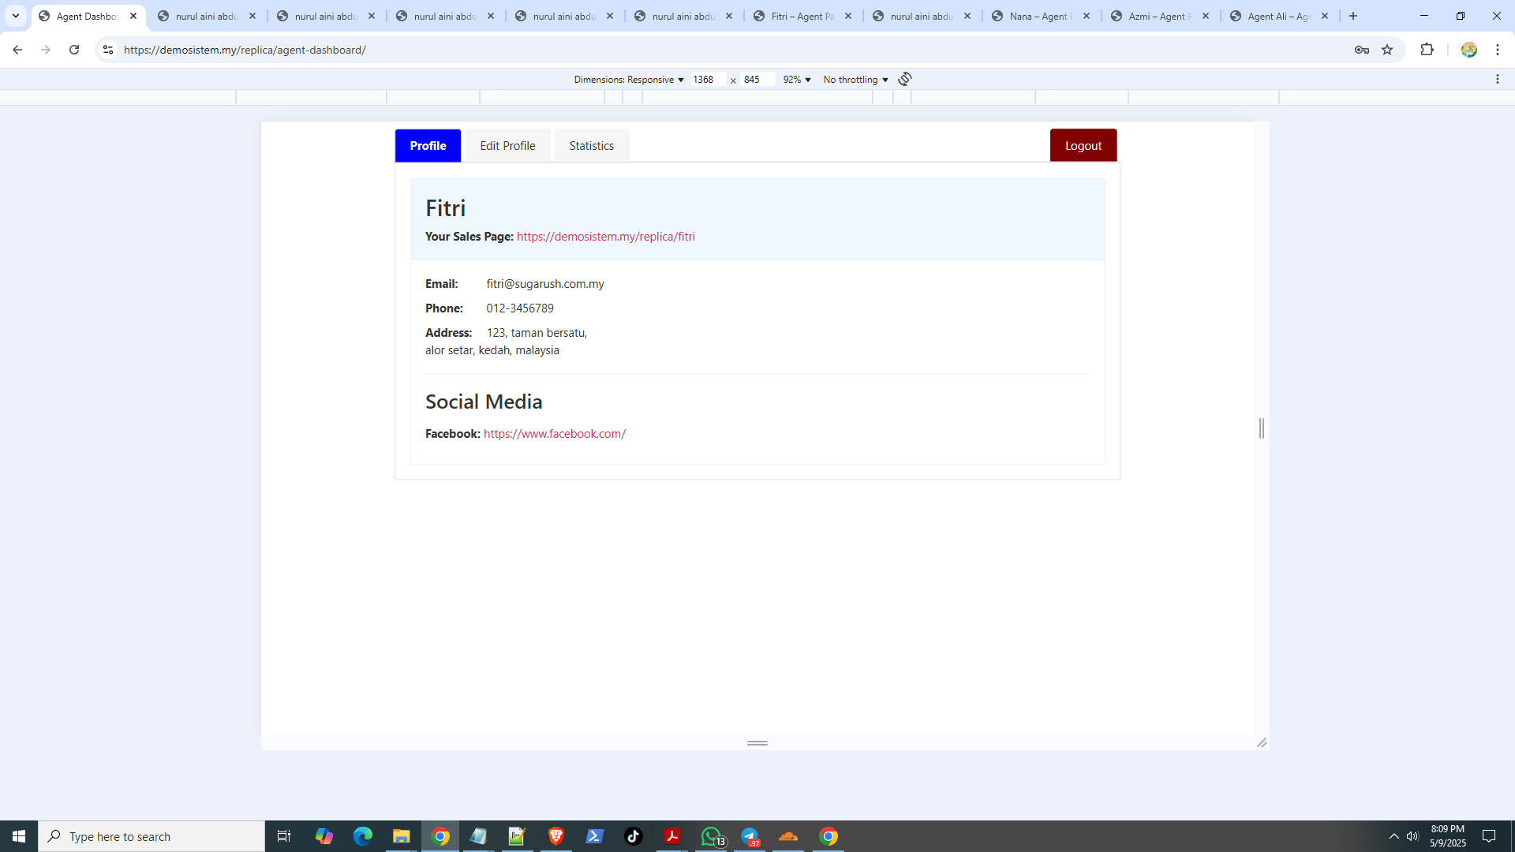Open TikTok from the taskbar
This screenshot has height=852, width=1515.
634,836
